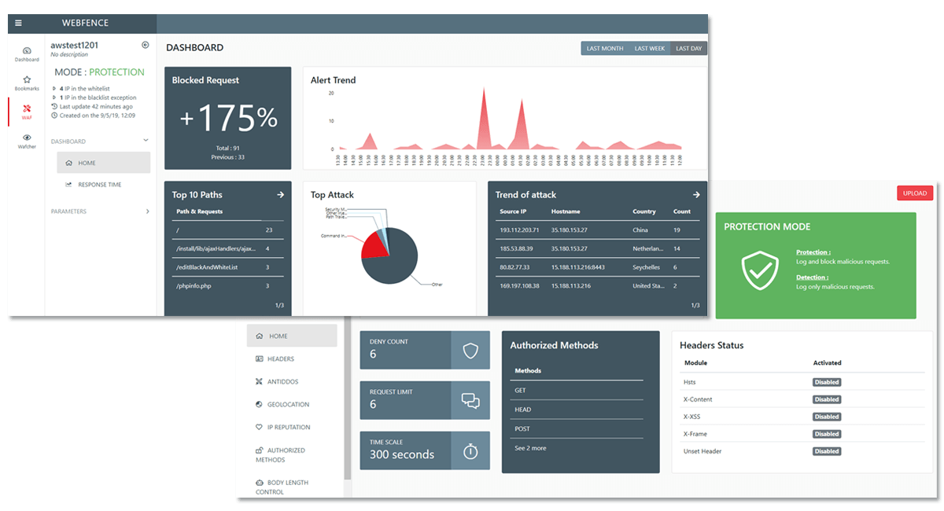
Task: Click source IP 193.112.203.71
Action: coord(519,230)
